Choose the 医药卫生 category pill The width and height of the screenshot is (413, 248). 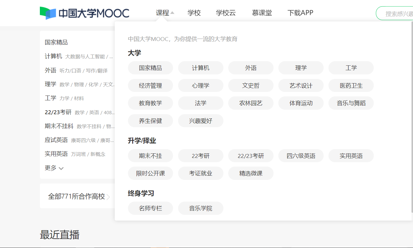point(351,86)
